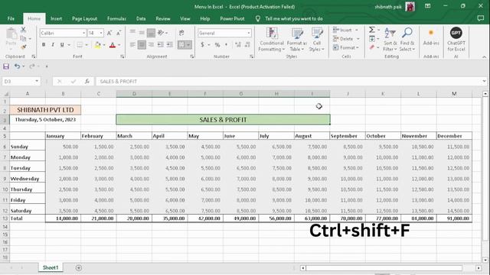Open the Find & Select dropdown

point(407,40)
